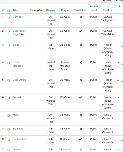This screenshot has width=123, height=152.
Task: Click Public access level for Statistics
Action: click(94, 129)
